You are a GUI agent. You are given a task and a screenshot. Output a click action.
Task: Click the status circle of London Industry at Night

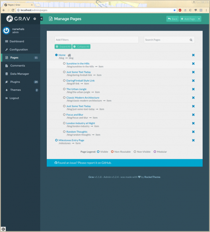point(64,123)
